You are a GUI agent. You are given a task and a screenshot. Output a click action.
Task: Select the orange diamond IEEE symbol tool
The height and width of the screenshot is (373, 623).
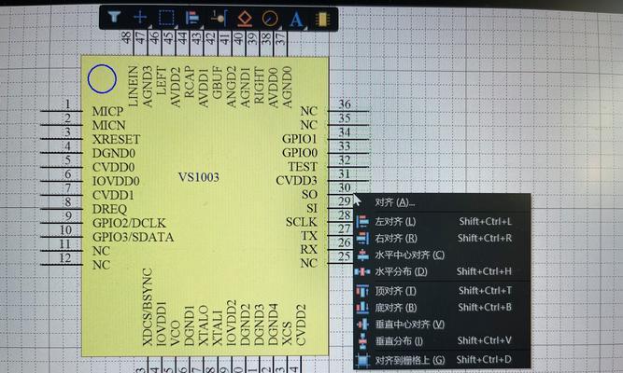point(245,19)
